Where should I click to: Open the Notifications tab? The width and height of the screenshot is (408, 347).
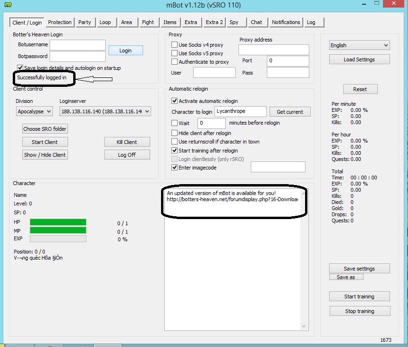(286, 22)
